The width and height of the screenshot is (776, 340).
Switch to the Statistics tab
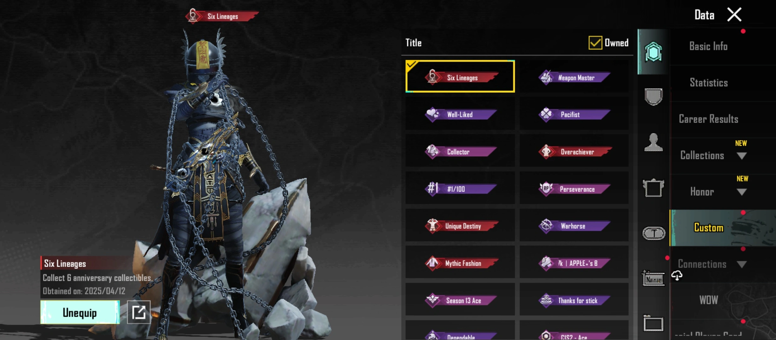click(709, 83)
